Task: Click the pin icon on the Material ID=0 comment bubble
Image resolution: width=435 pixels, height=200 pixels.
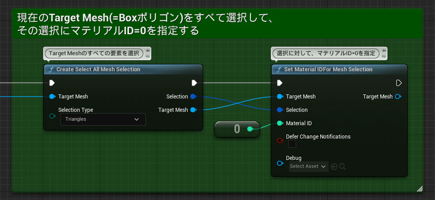Action: (x=384, y=51)
